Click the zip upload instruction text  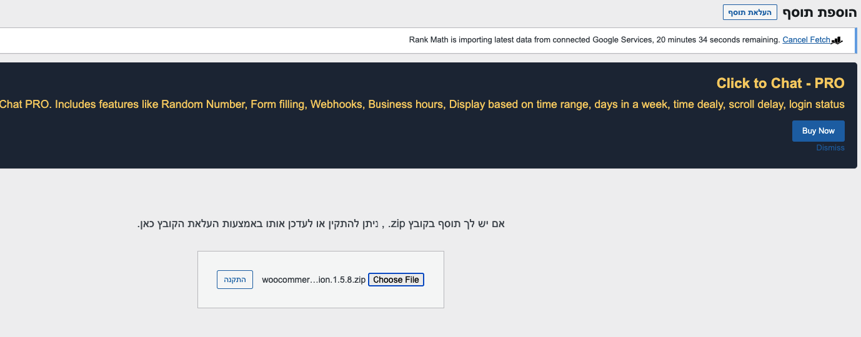(321, 223)
